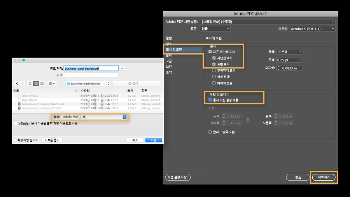Switch to list view in save dialog

pos(36,84)
